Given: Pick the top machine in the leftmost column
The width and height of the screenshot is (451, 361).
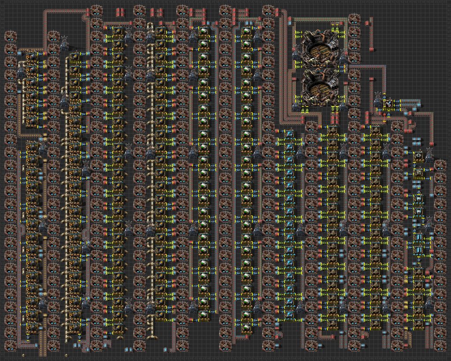Looking at the screenshot, I should (x=32, y=58).
